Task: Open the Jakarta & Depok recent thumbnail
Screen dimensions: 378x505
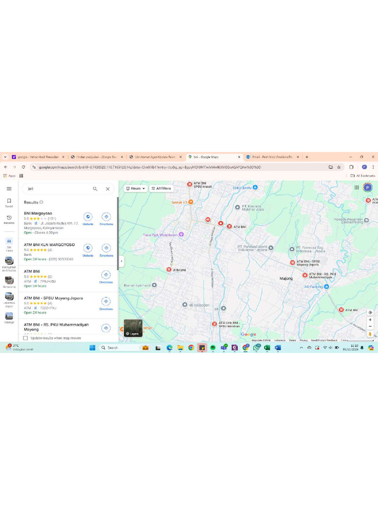Action: pyautogui.click(x=9, y=299)
